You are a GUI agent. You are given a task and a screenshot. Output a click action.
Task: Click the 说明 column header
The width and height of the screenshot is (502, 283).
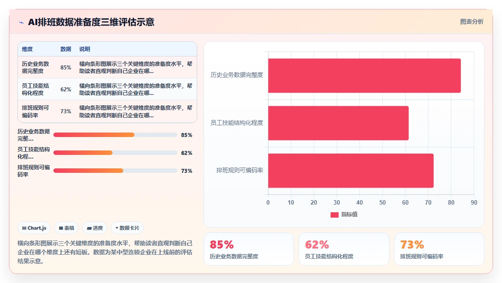coord(85,49)
